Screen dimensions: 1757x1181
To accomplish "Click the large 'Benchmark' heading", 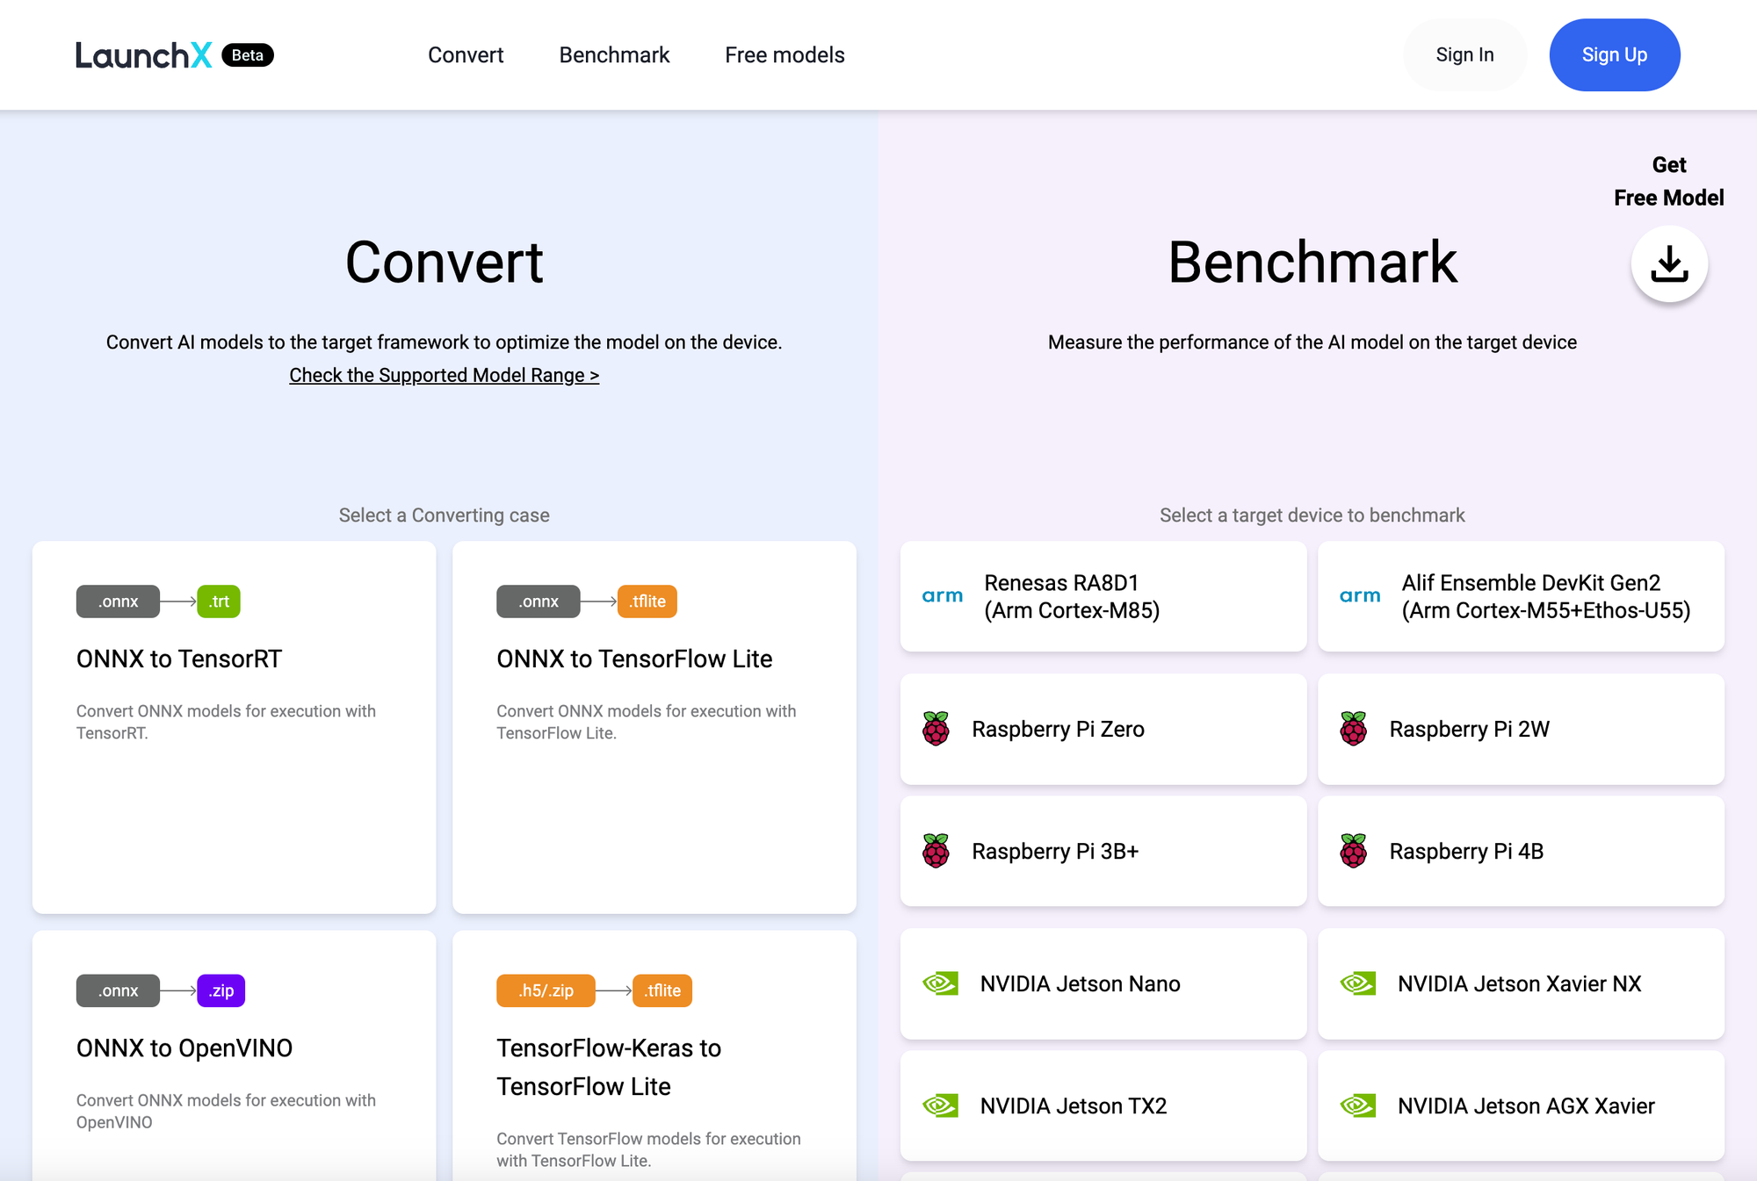I will click(1312, 262).
